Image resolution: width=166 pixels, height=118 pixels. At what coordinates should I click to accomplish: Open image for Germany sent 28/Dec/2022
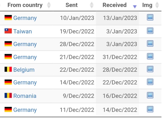point(150,43)
